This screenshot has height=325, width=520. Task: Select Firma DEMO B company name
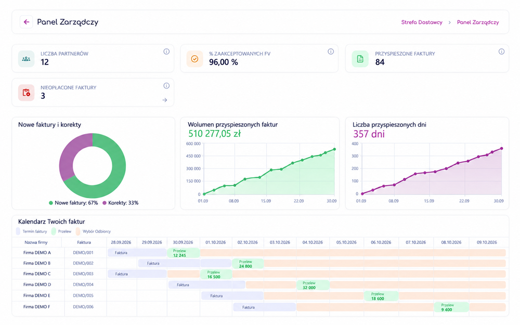pos(37,263)
